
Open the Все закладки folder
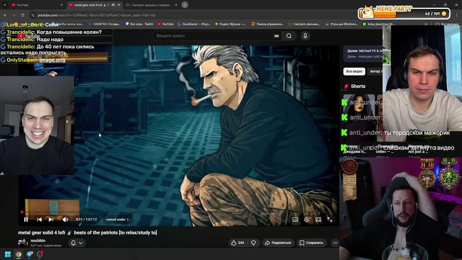(x=447, y=24)
